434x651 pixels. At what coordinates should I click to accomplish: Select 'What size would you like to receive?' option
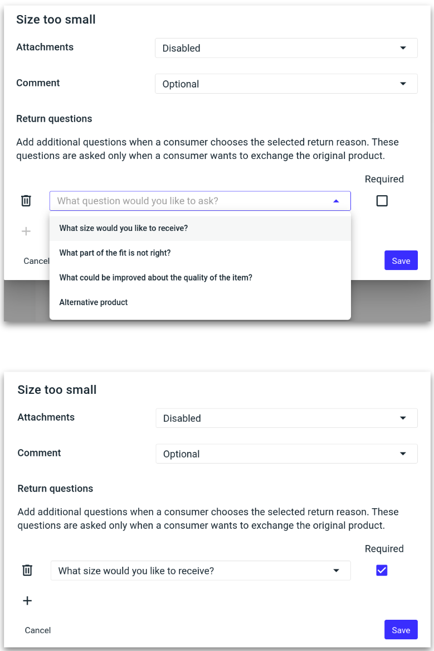pyautogui.click(x=124, y=228)
